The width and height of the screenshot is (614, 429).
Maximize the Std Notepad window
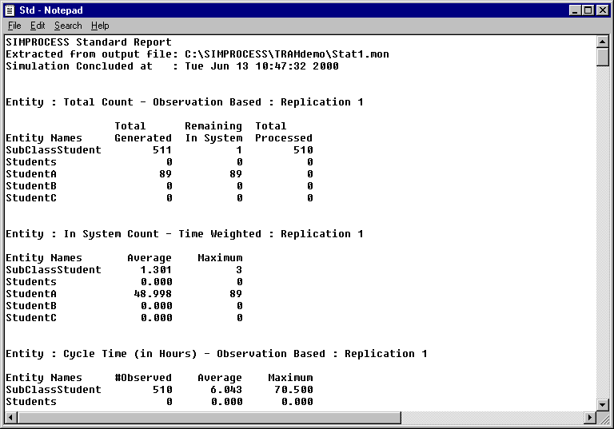588,10
